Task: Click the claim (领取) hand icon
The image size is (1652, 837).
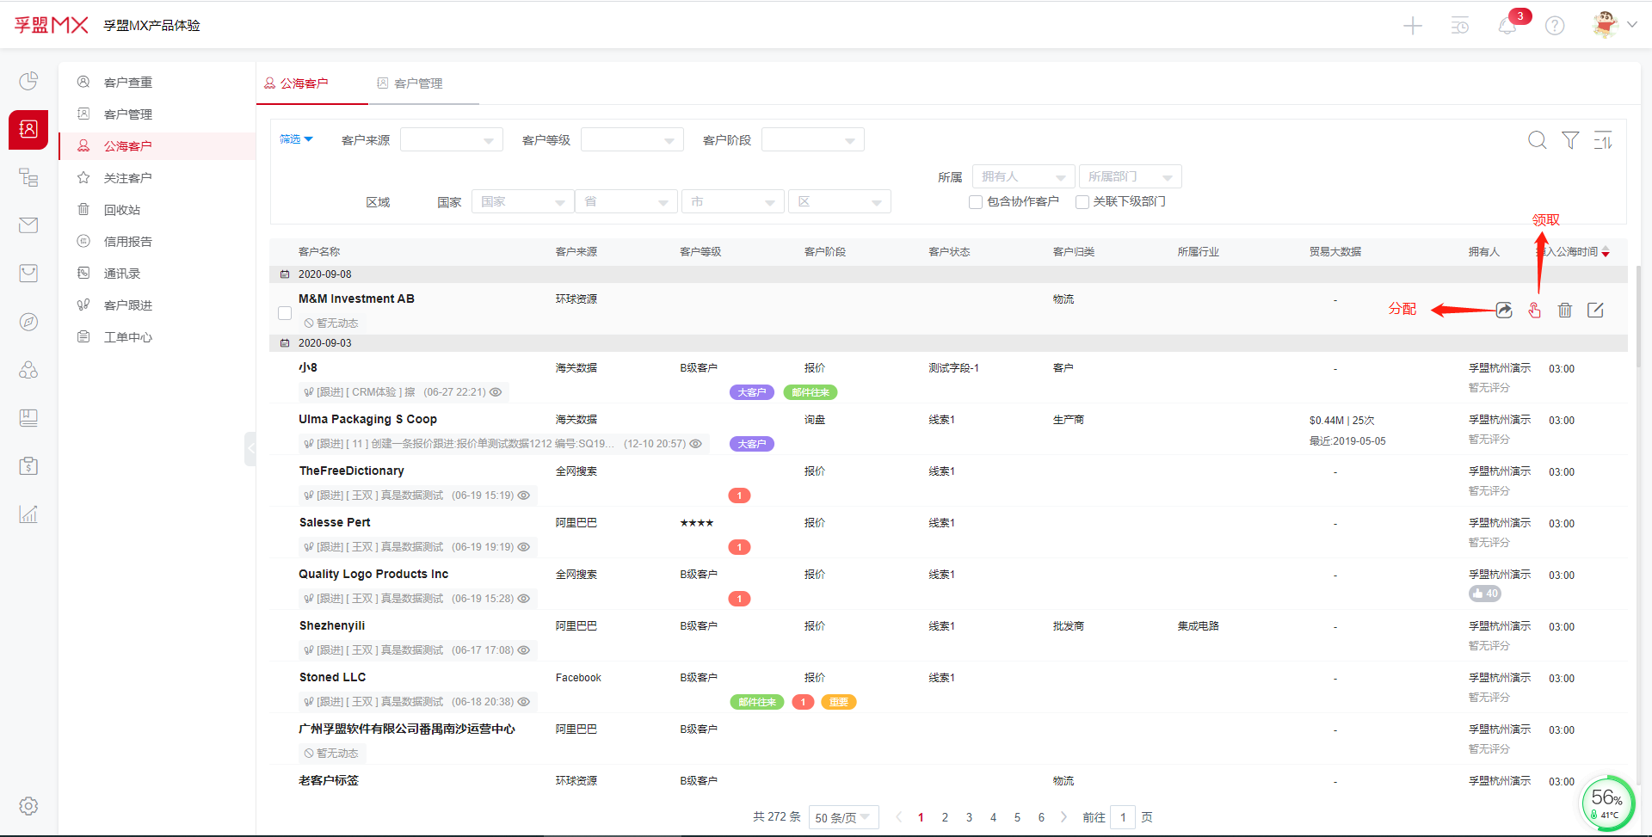Action: coord(1534,311)
